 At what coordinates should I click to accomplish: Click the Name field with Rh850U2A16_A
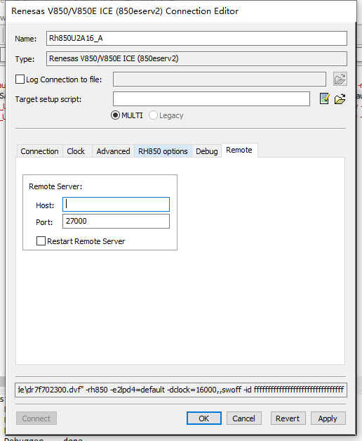[x=196, y=38]
